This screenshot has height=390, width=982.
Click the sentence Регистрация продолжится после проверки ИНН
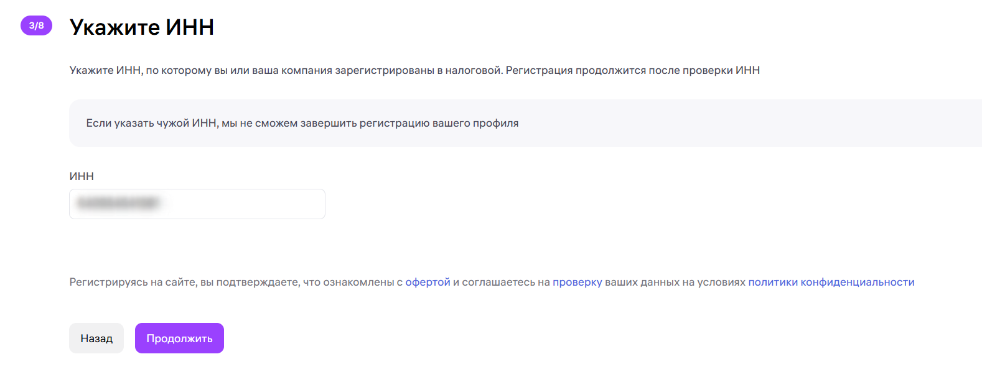click(632, 70)
